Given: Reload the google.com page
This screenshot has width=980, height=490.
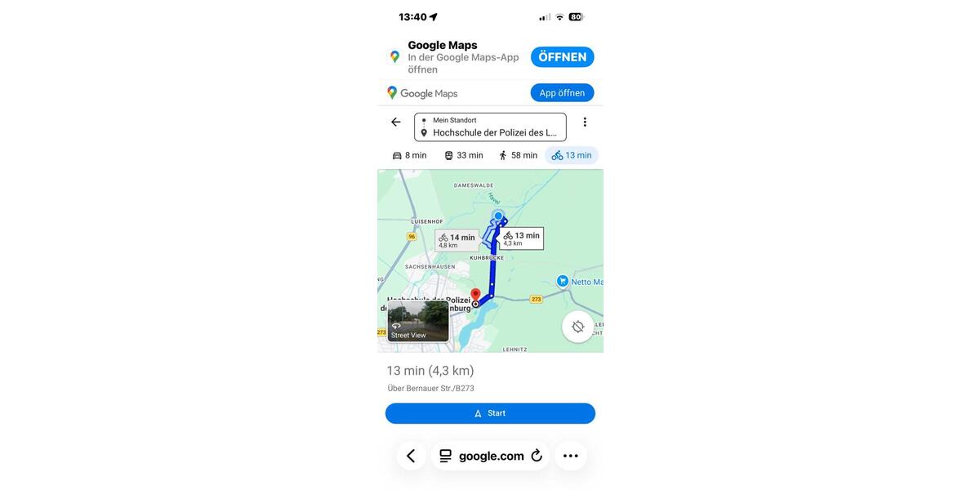Looking at the screenshot, I should (537, 456).
